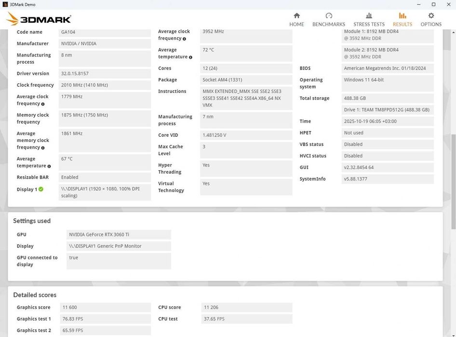Click HPET value Not used
The image size is (456, 337).
coord(388,133)
